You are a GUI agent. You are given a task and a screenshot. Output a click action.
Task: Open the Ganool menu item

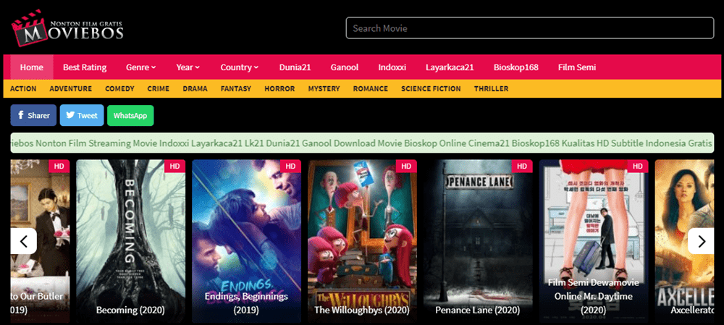click(345, 67)
